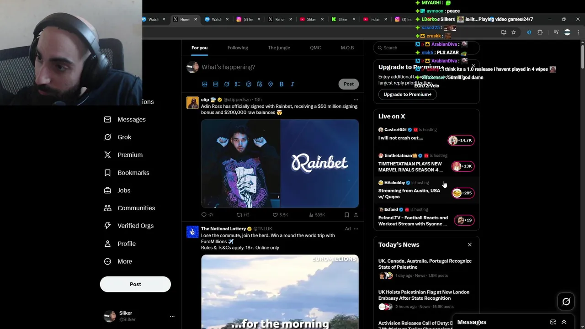Expand the More menu in sidebar
The height and width of the screenshot is (329, 585).
(x=118, y=261)
